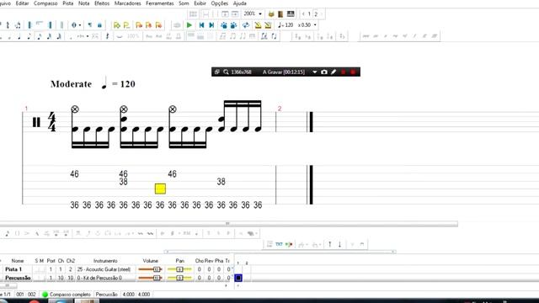The height and width of the screenshot is (303, 539).
Task: Move track down with the down arrow
Action: pyautogui.click(x=339, y=244)
